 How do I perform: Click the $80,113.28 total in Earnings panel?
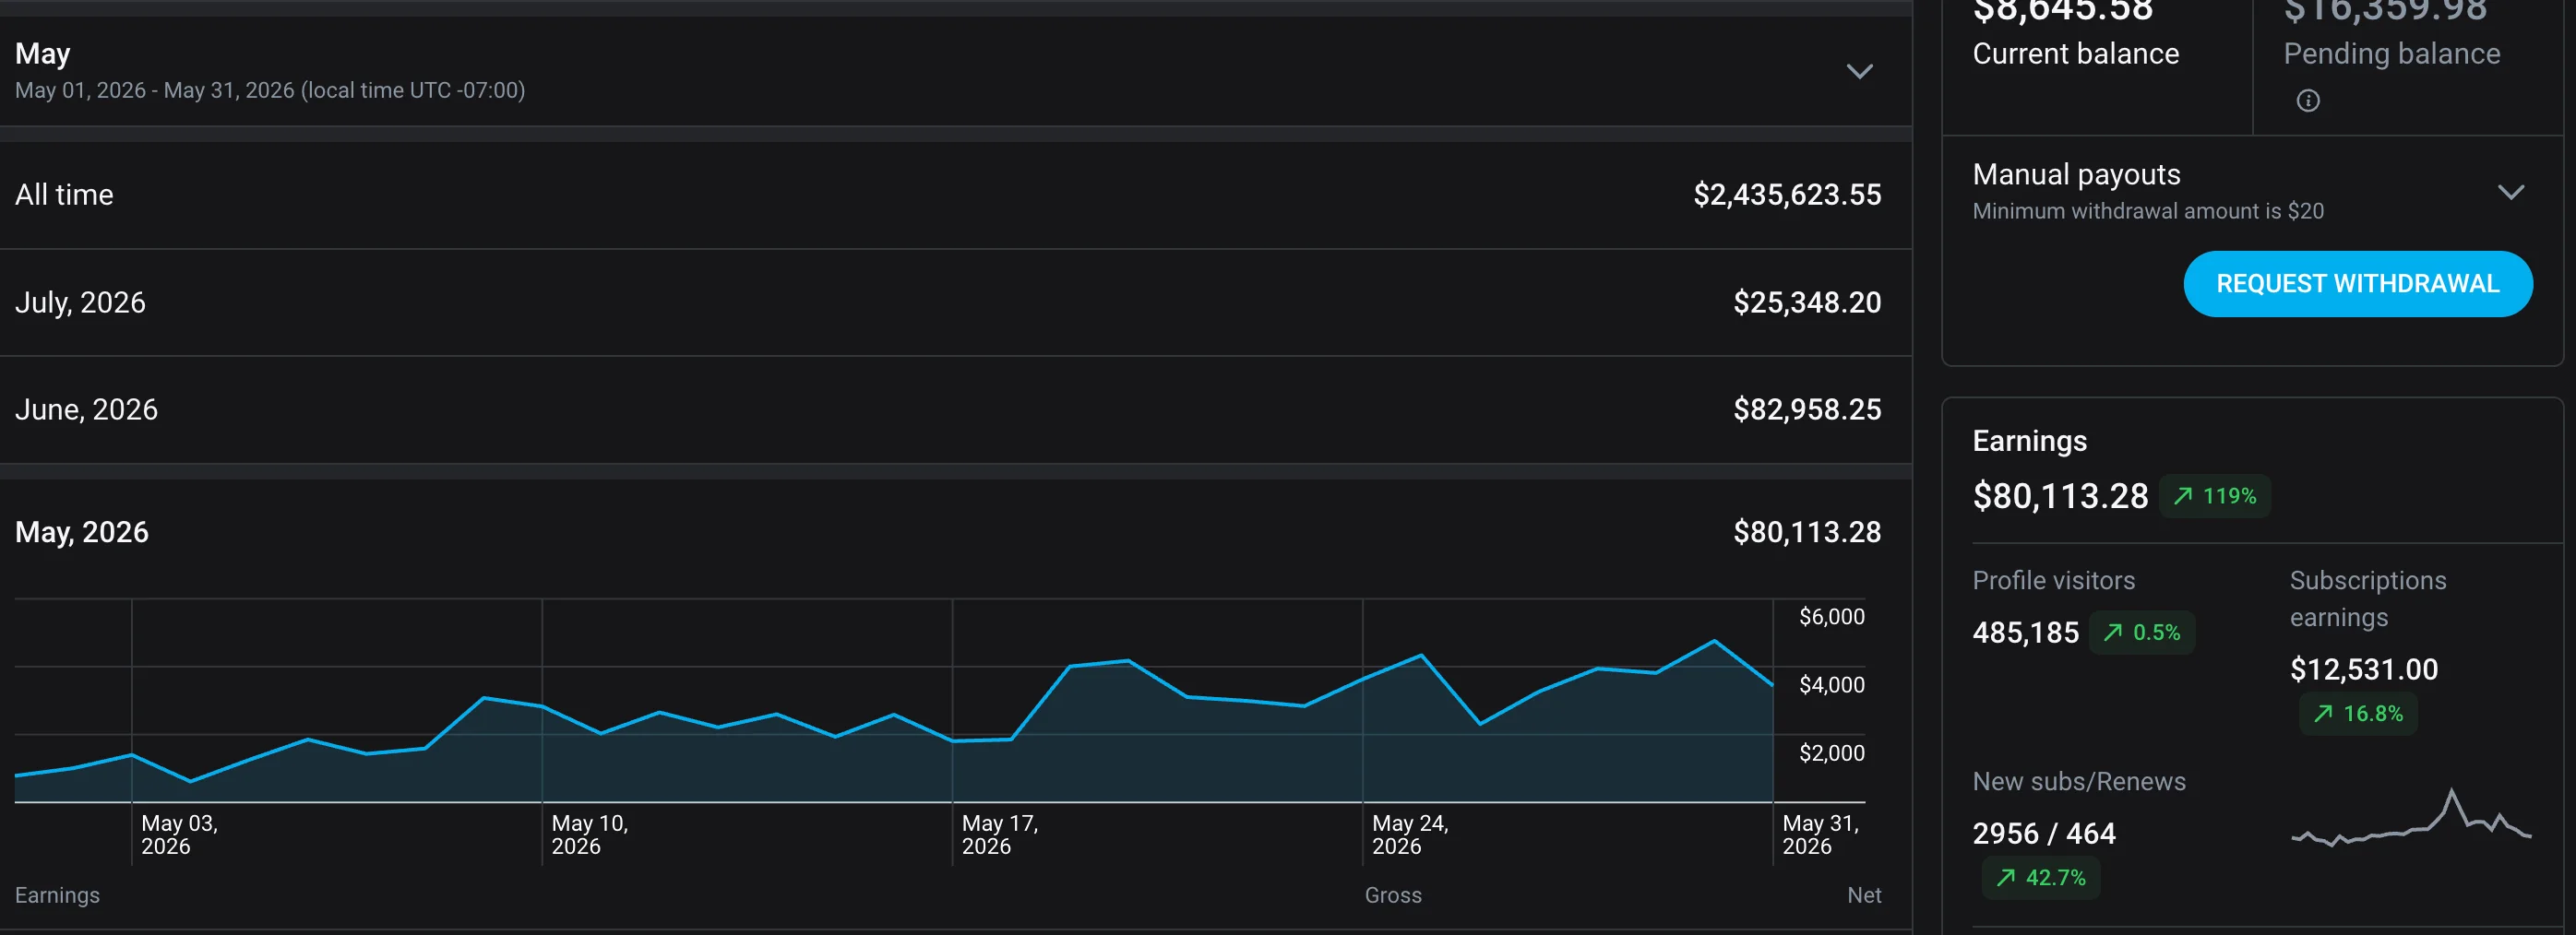(2060, 495)
